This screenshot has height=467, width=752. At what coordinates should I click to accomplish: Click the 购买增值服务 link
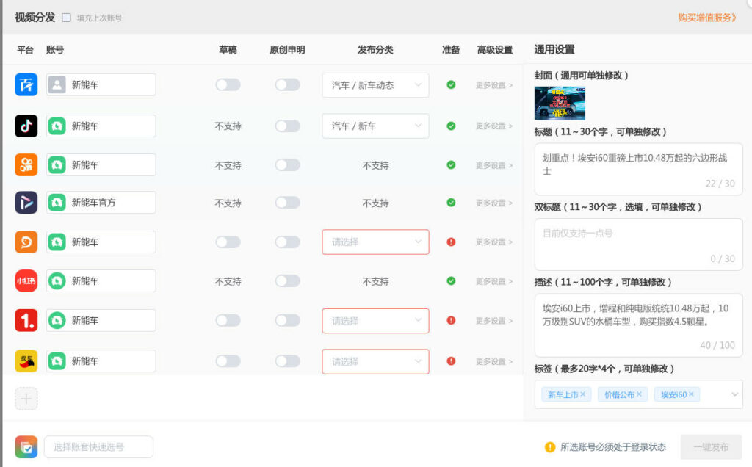point(707,18)
